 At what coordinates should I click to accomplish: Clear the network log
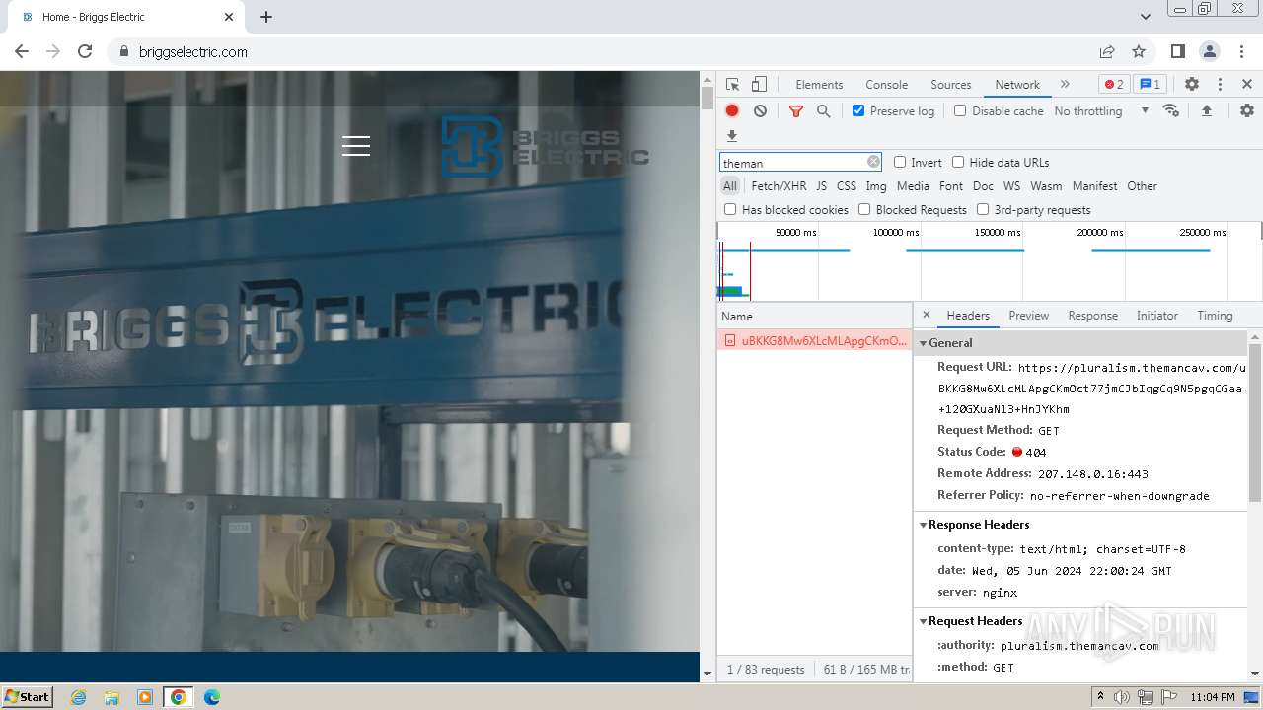coord(760,111)
